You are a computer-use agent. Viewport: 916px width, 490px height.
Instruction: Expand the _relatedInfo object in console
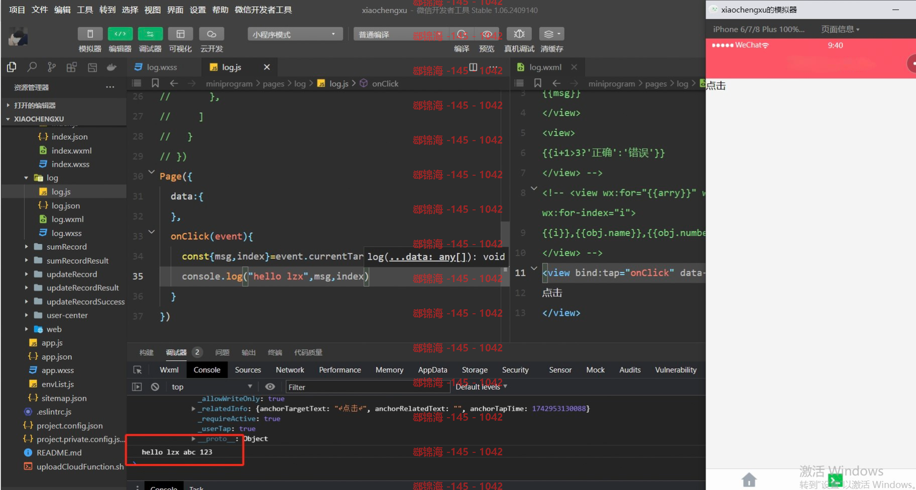pyautogui.click(x=193, y=409)
